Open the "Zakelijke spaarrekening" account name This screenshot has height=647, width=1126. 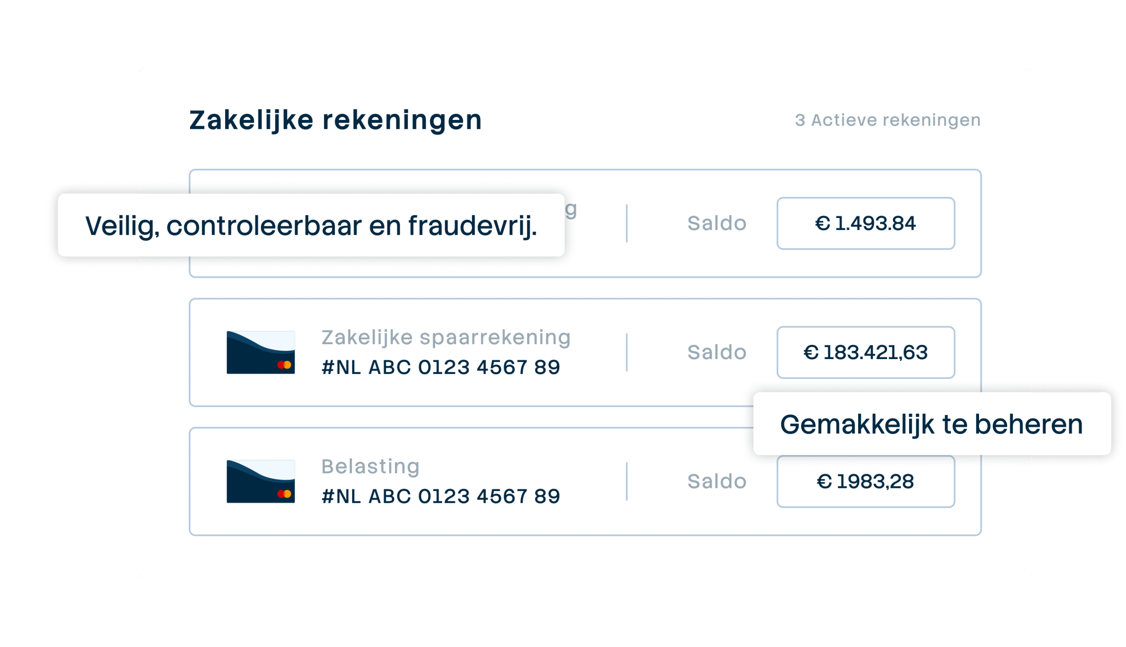click(446, 337)
